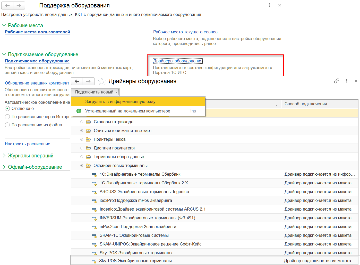Open Рабочие места пользователей link

point(37,32)
